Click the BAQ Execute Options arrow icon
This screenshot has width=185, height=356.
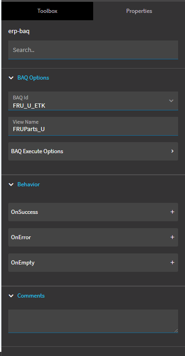173,151
